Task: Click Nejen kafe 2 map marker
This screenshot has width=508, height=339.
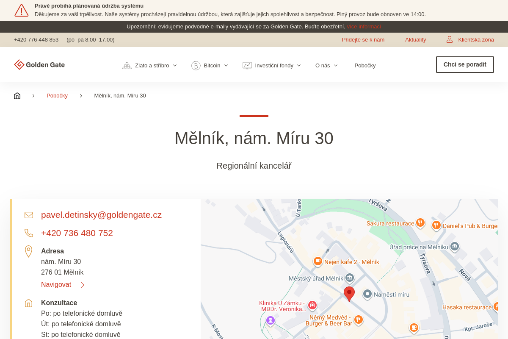Action: pyautogui.click(x=318, y=261)
